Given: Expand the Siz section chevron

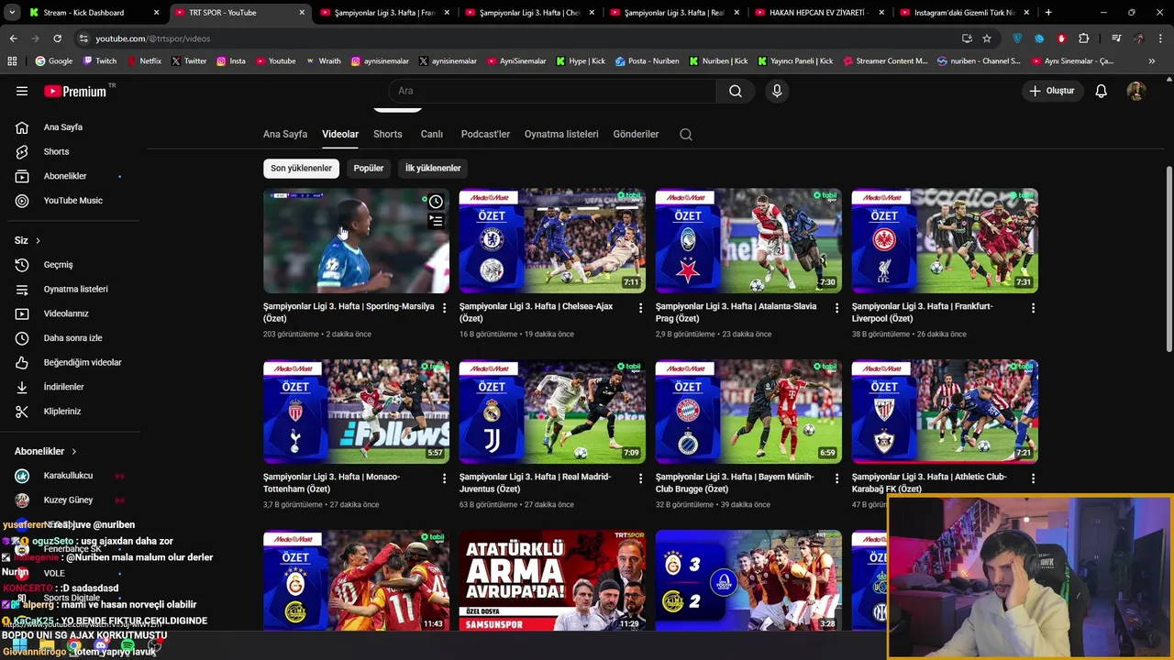Looking at the screenshot, I should pos(38,240).
